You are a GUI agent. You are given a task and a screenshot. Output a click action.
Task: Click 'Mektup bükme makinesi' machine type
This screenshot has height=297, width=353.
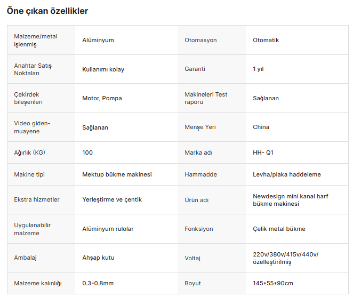117,174
